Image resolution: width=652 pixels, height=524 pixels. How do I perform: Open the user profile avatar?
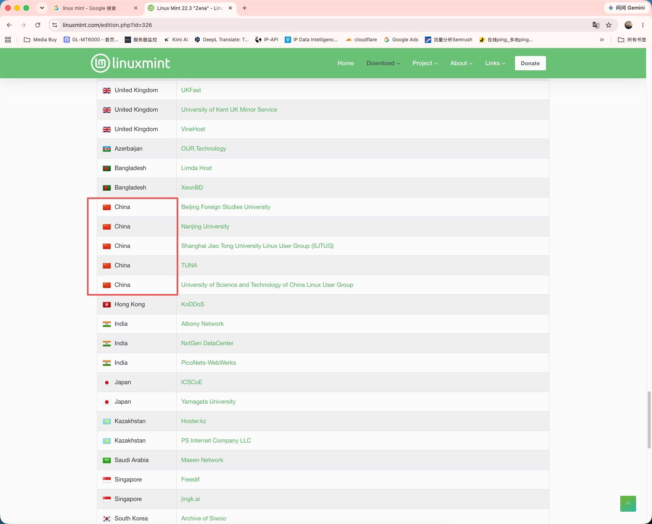[628, 25]
